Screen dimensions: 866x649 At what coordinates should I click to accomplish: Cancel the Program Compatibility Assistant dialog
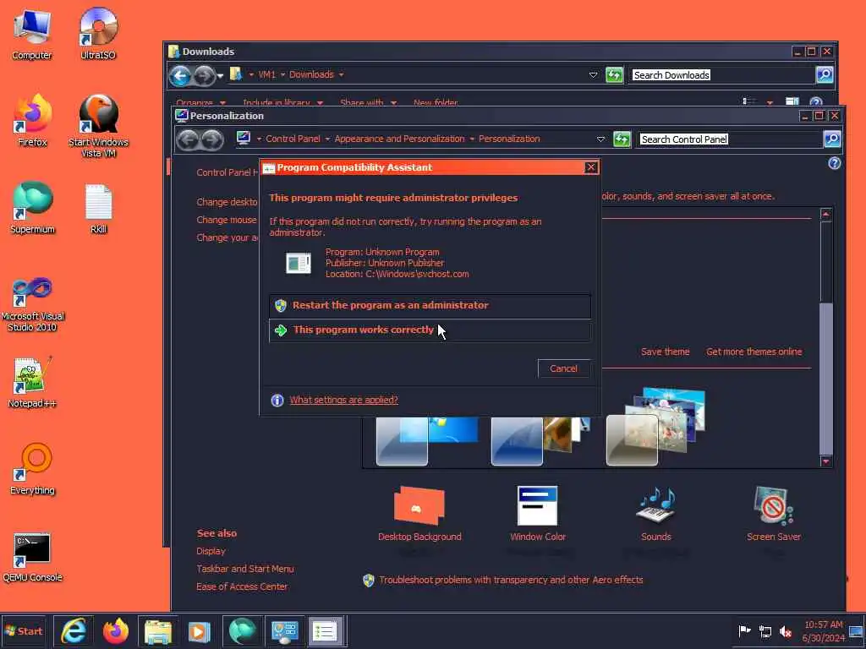[563, 368]
